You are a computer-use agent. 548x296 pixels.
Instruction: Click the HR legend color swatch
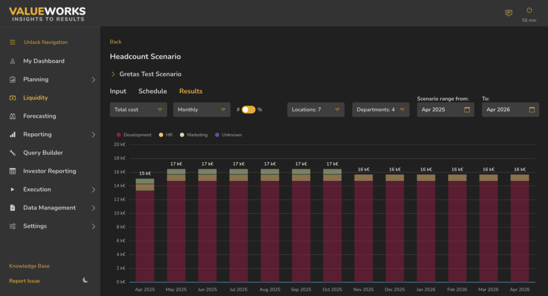(161, 135)
